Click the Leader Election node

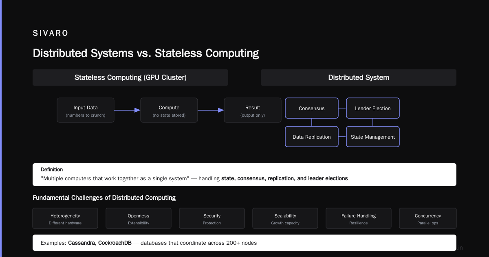(x=373, y=108)
